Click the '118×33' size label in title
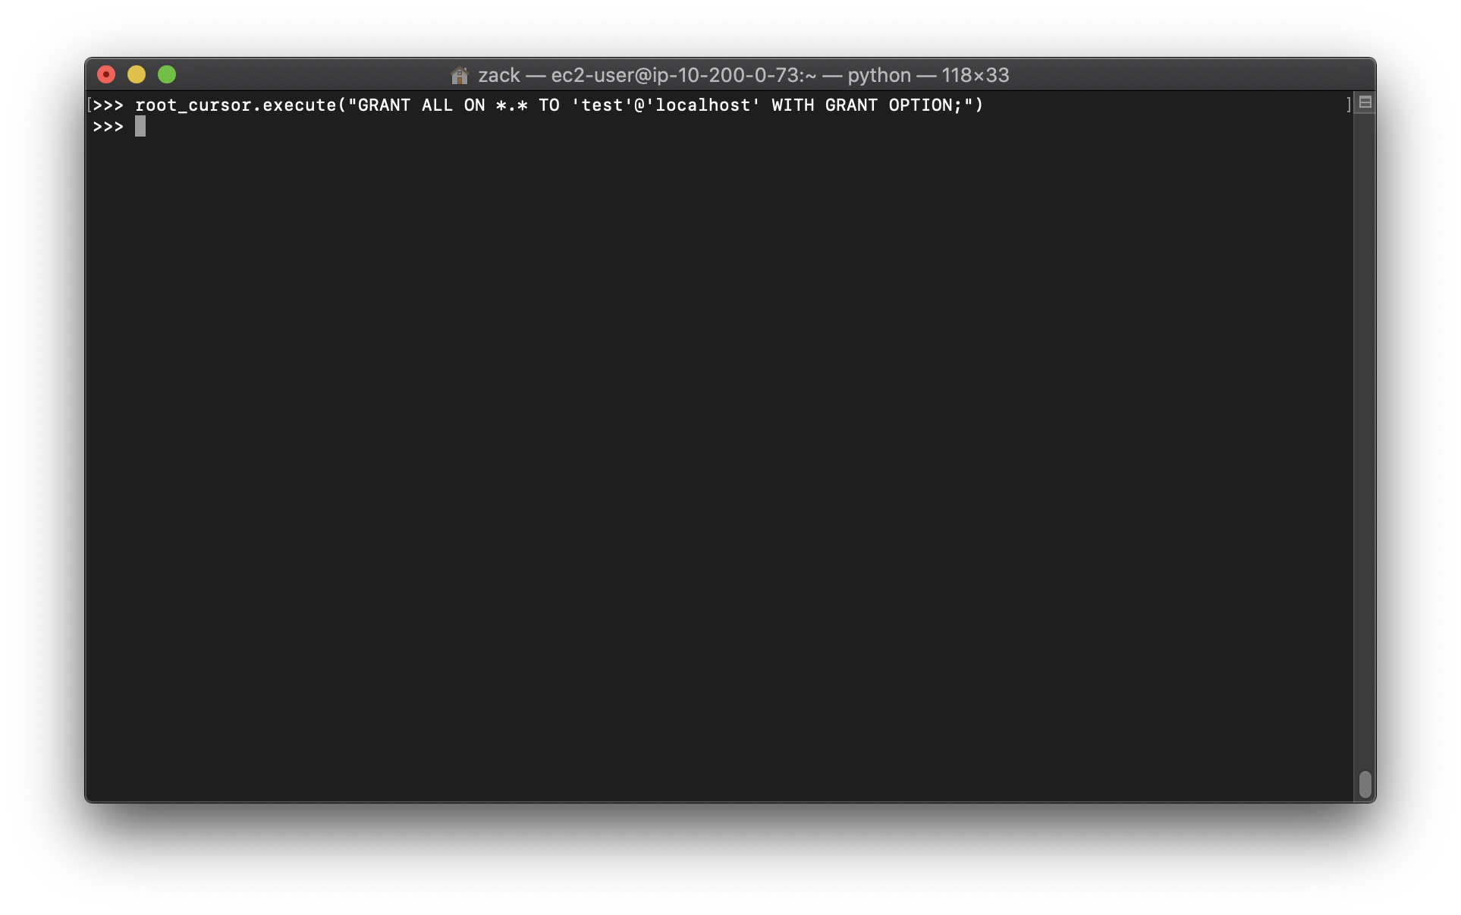This screenshot has width=1461, height=915. (975, 75)
